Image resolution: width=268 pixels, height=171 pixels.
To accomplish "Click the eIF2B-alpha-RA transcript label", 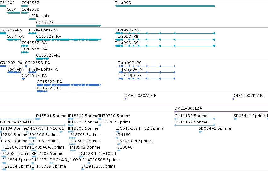I will pyautogui.click(x=43, y=30).
